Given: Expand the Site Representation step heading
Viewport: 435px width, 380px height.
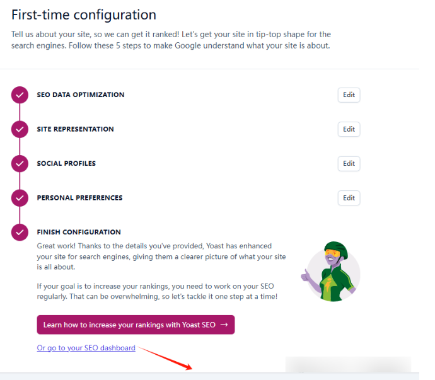Looking at the screenshot, I should click(76, 129).
